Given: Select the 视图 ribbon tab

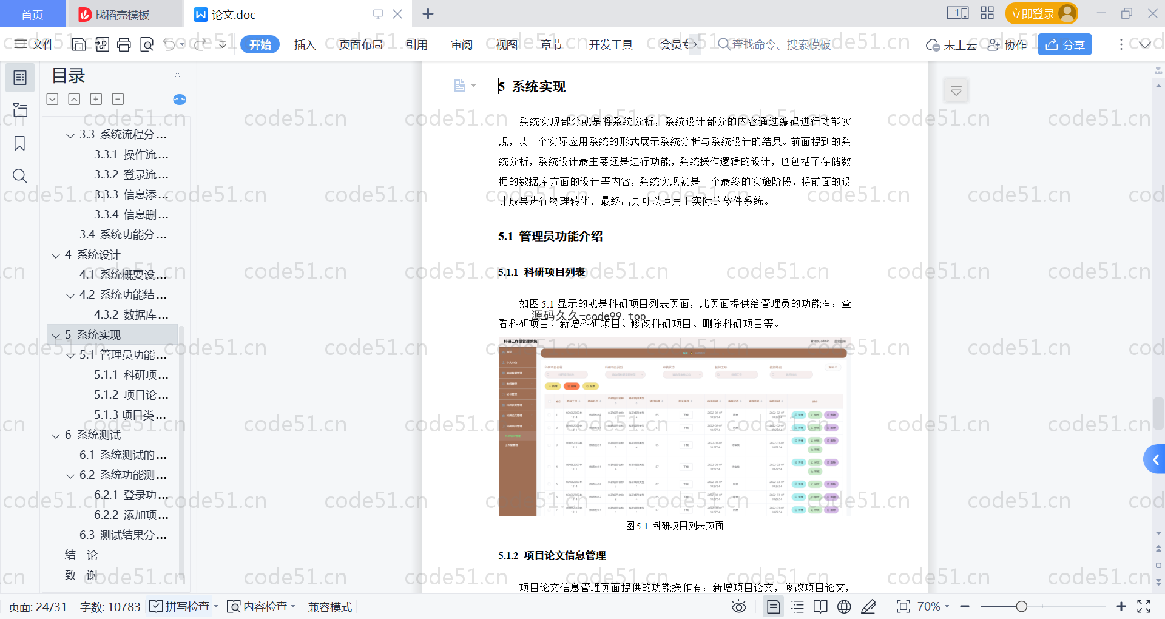Looking at the screenshot, I should click(x=507, y=44).
